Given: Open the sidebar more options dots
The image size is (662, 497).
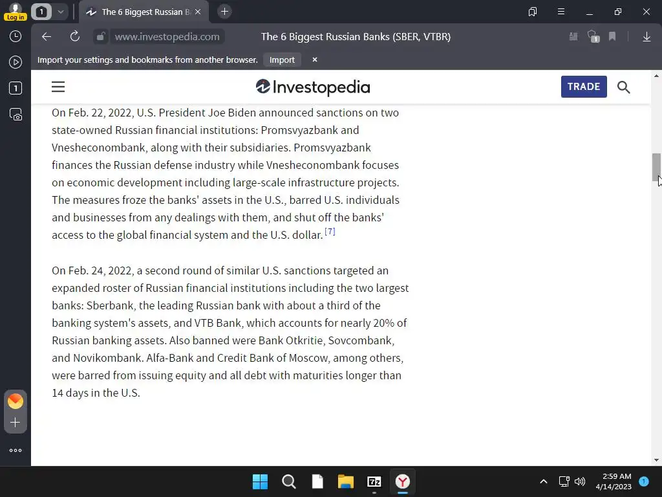Looking at the screenshot, I should point(16,450).
